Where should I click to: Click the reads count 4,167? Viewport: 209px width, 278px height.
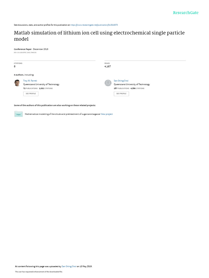coord(107,66)
